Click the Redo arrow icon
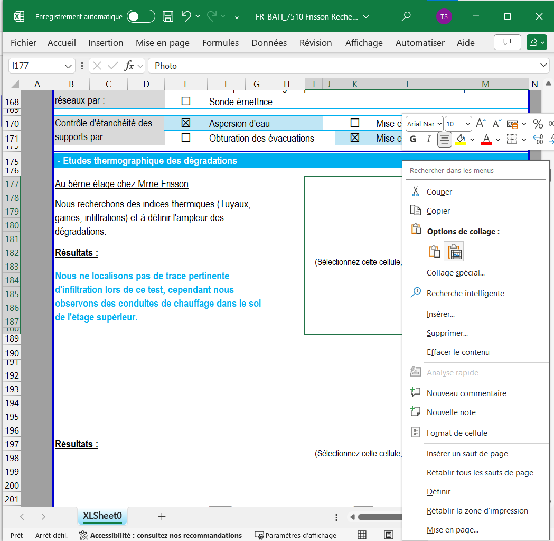The width and height of the screenshot is (554, 541). [x=212, y=16]
